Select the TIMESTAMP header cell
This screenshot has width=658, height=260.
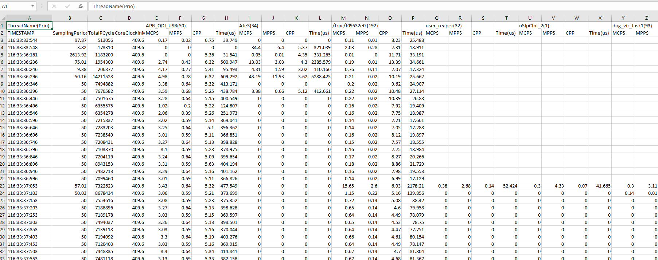(29, 33)
